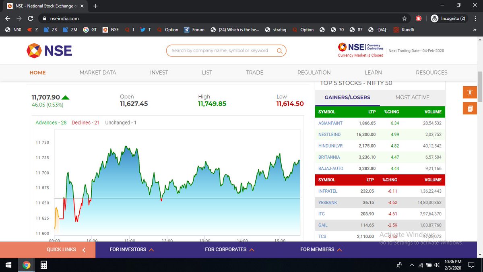
Task: Click the NSE Currency Derivatives logo
Action: [x=361, y=47]
